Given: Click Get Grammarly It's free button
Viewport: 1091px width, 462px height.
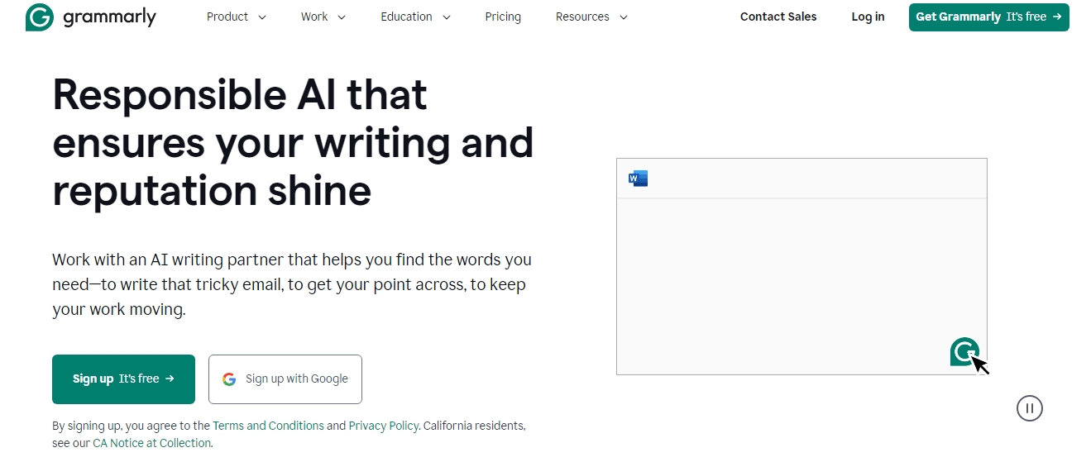Looking at the screenshot, I should (988, 17).
